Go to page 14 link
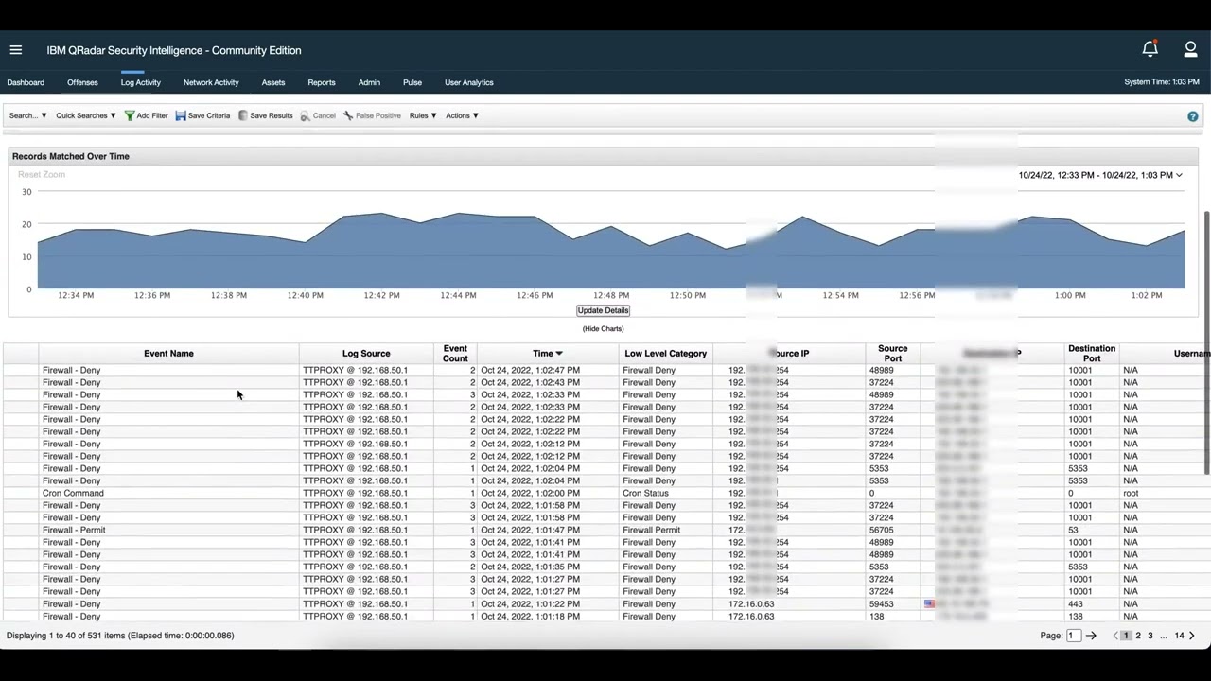This screenshot has width=1211, height=681. pos(1180,636)
